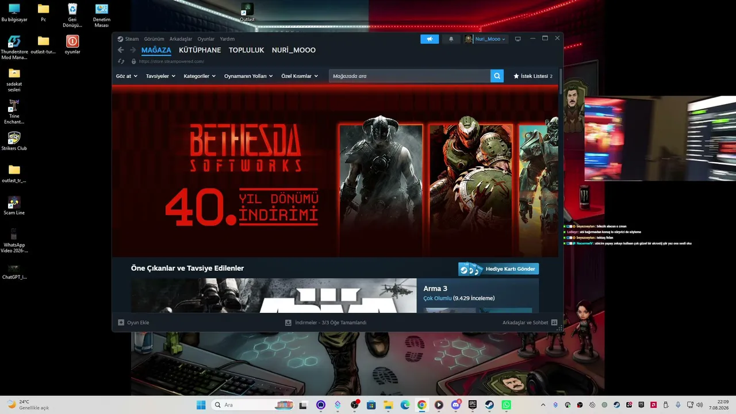Open WhatsApp from the taskbar
Image resolution: width=736 pixels, height=414 pixels.
point(506,405)
